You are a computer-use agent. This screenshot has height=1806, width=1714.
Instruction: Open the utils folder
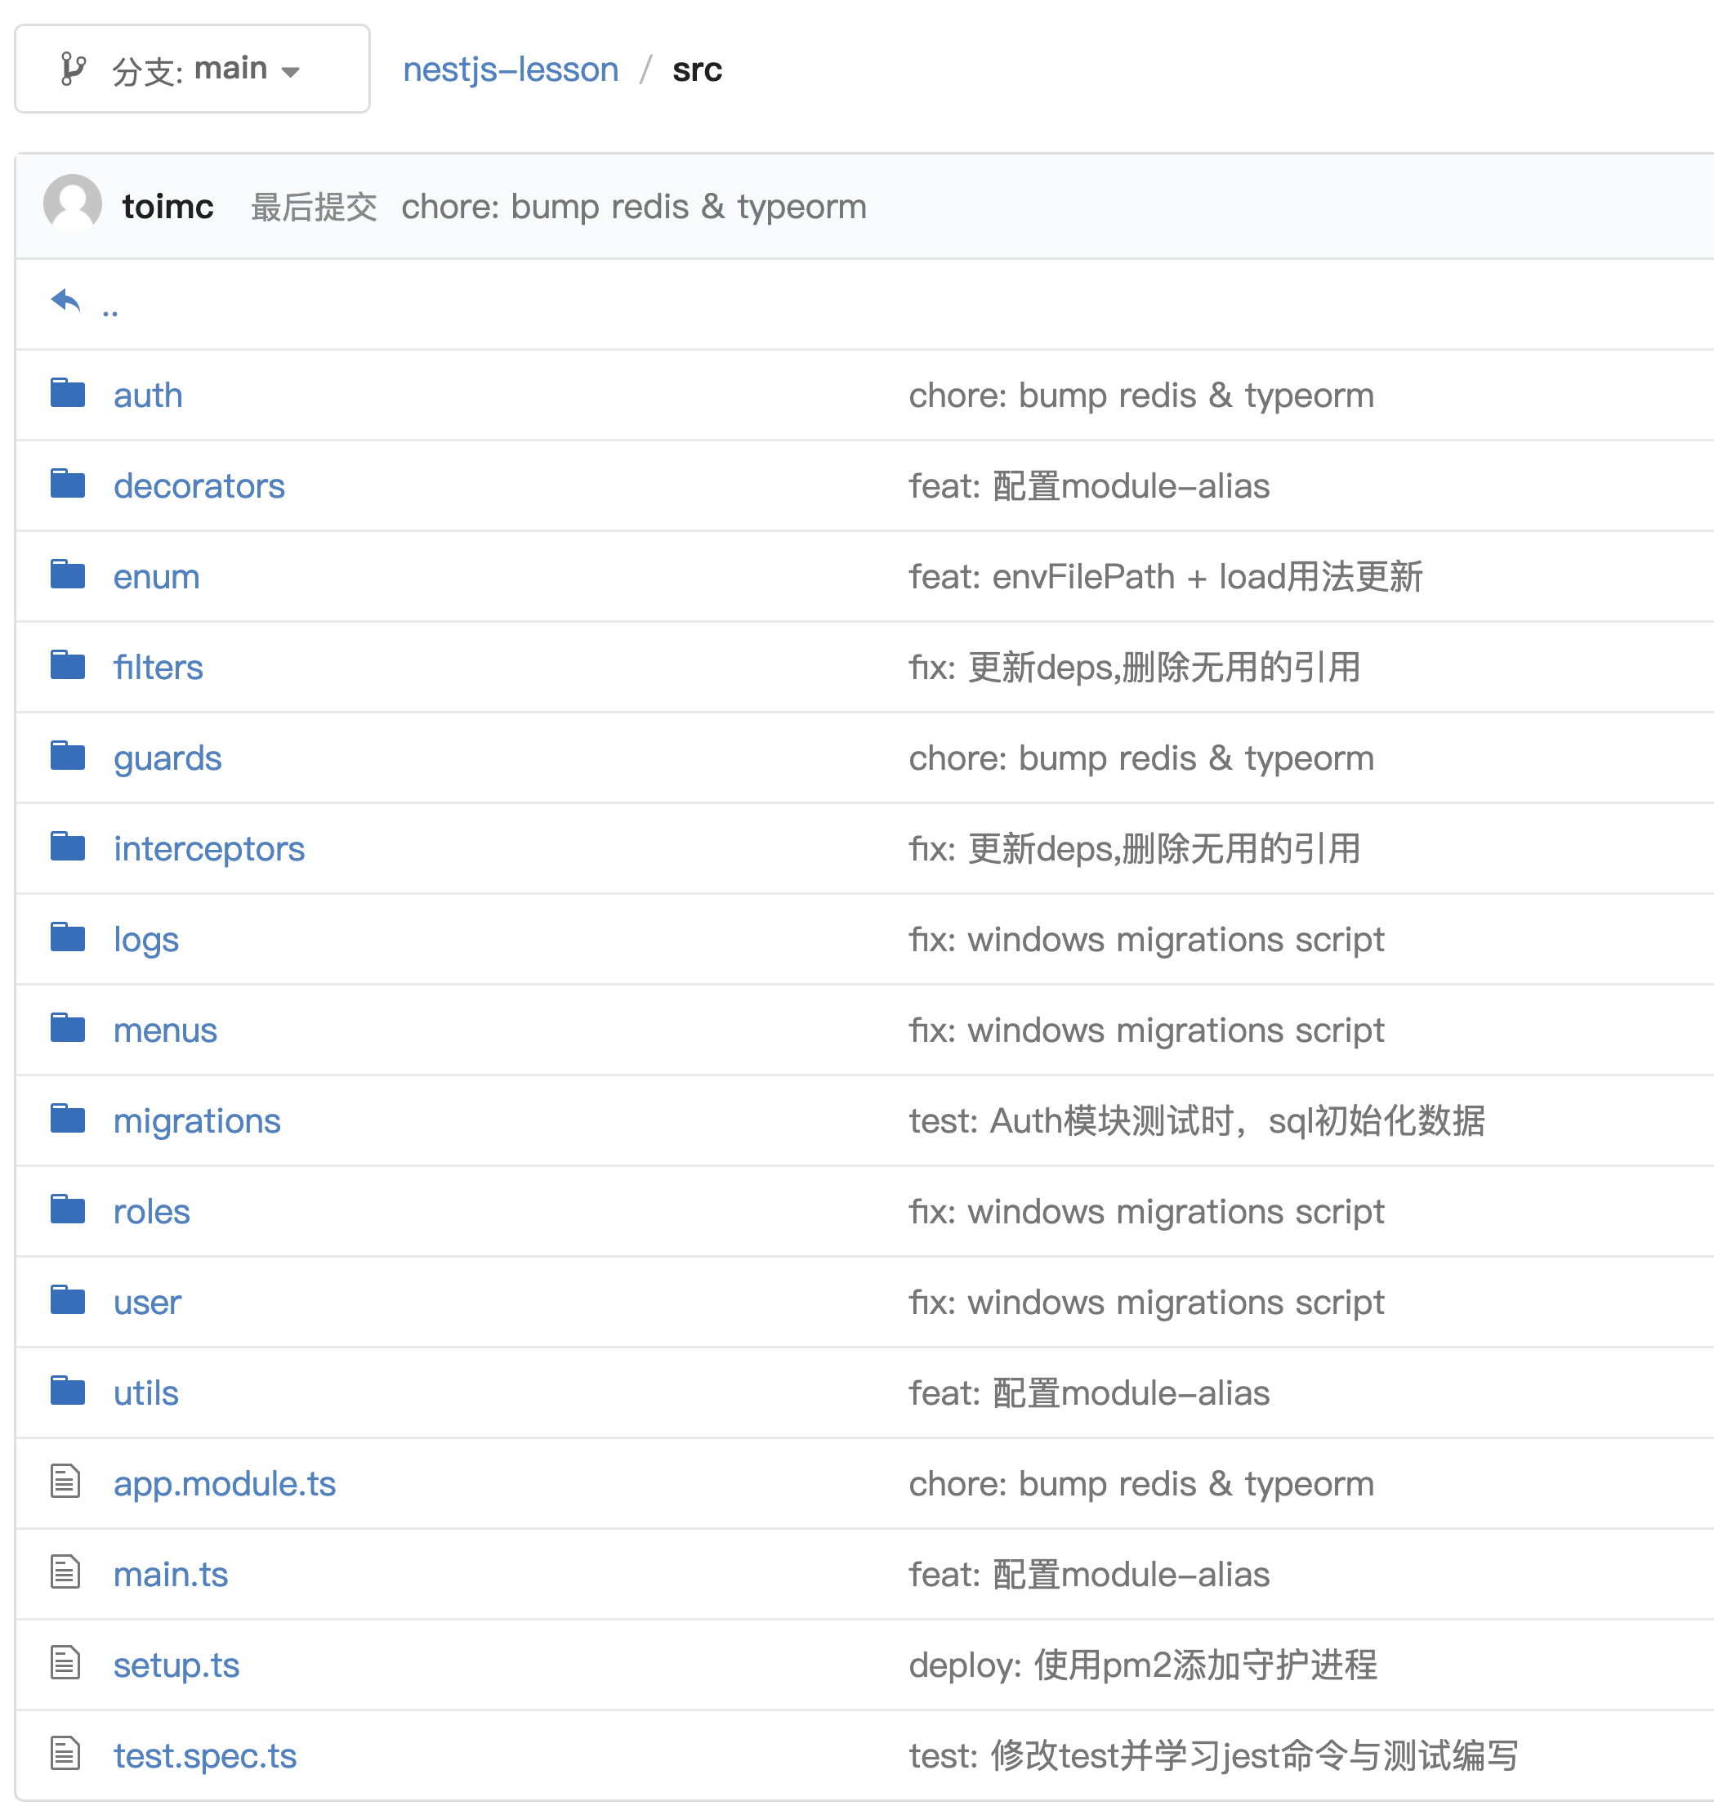click(145, 1392)
